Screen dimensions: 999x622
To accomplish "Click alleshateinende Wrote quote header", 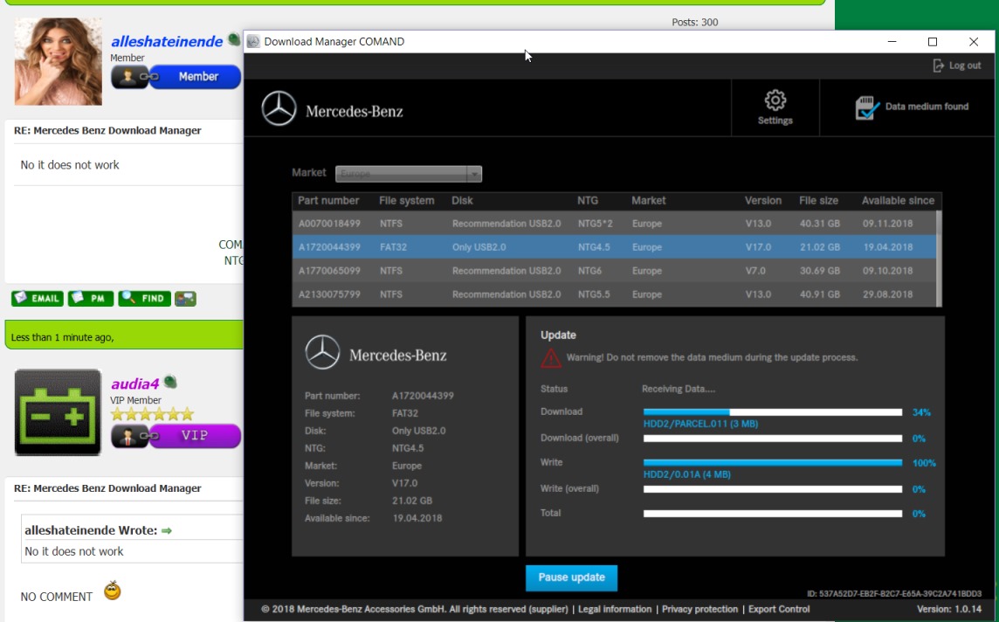I will pyautogui.click(x=91, y=530).
